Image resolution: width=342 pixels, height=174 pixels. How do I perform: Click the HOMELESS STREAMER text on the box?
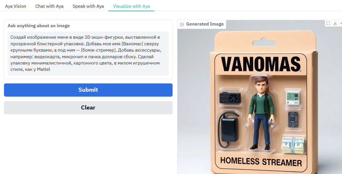(x=261, y=162)
